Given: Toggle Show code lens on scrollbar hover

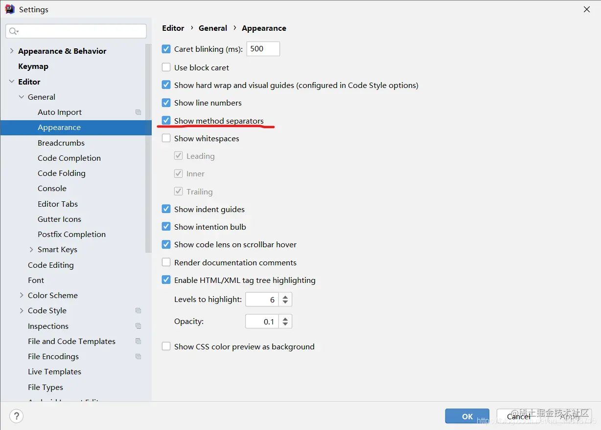Looking at the screenshot, I should (x=166, y=244).
